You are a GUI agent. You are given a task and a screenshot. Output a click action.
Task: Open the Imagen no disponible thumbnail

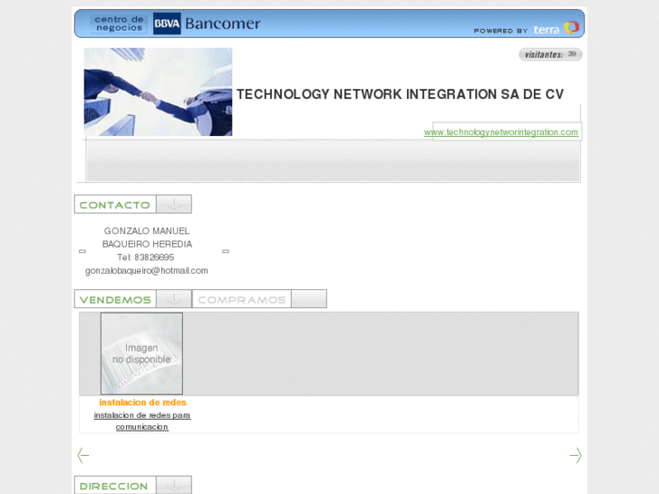point(141,354)
